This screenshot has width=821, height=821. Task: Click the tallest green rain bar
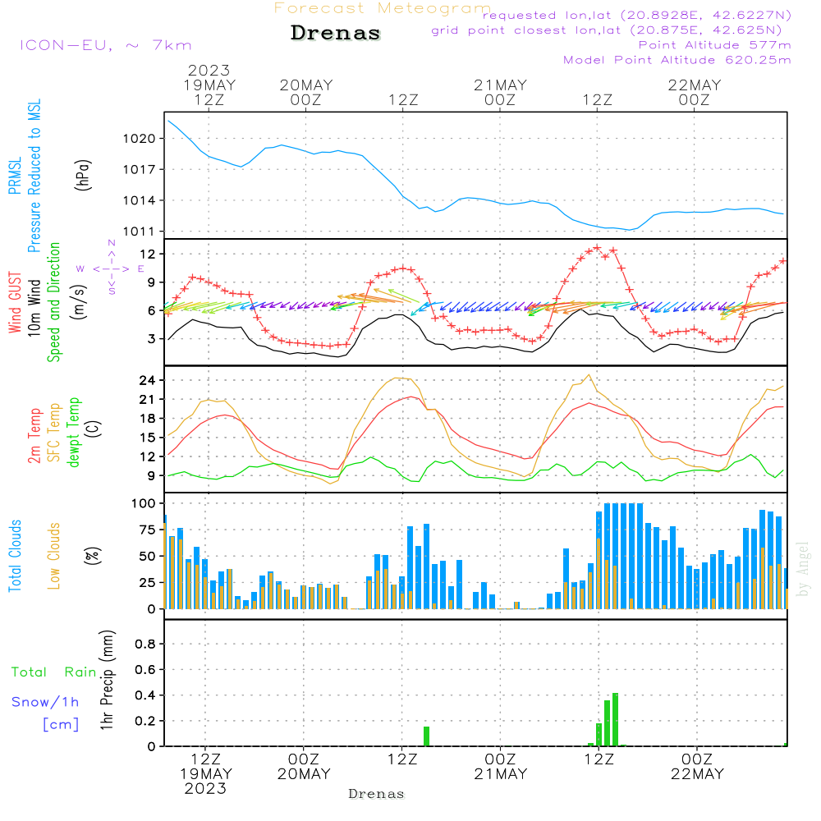615,719
